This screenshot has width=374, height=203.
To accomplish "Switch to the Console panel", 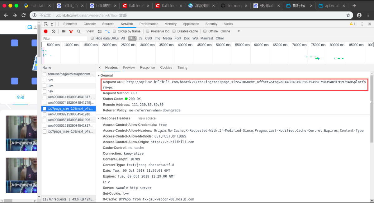I will click(90, 24).
